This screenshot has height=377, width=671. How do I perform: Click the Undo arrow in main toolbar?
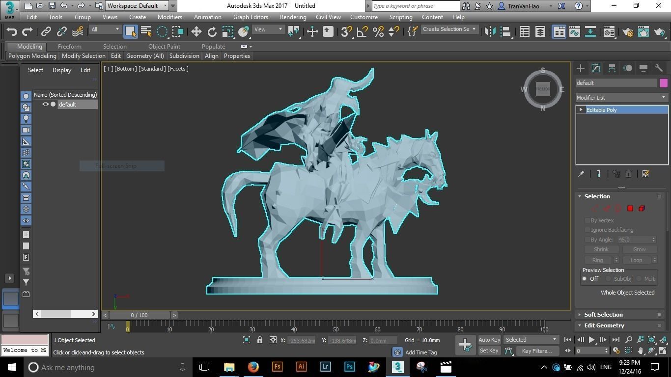coord(12,32)
